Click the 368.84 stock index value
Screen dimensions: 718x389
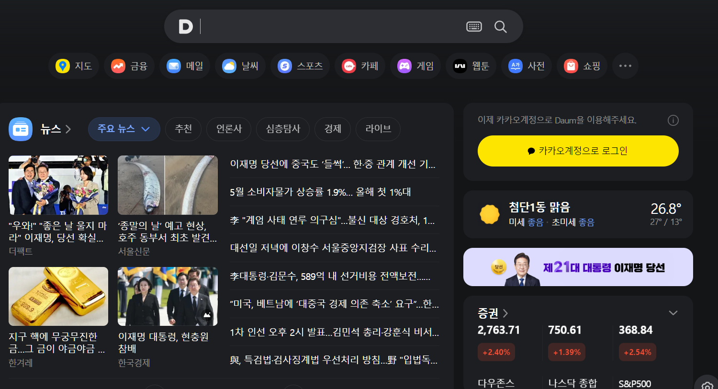(636, 330)
